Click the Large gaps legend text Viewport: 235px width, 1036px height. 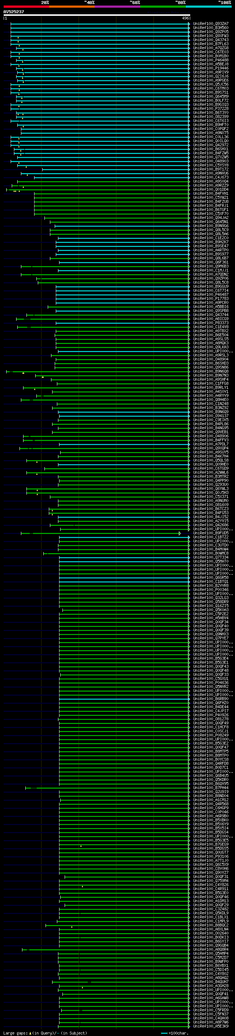click(15, 1033)
